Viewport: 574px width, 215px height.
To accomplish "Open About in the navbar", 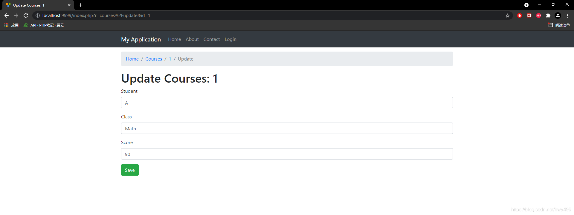I will coord(192,39).
